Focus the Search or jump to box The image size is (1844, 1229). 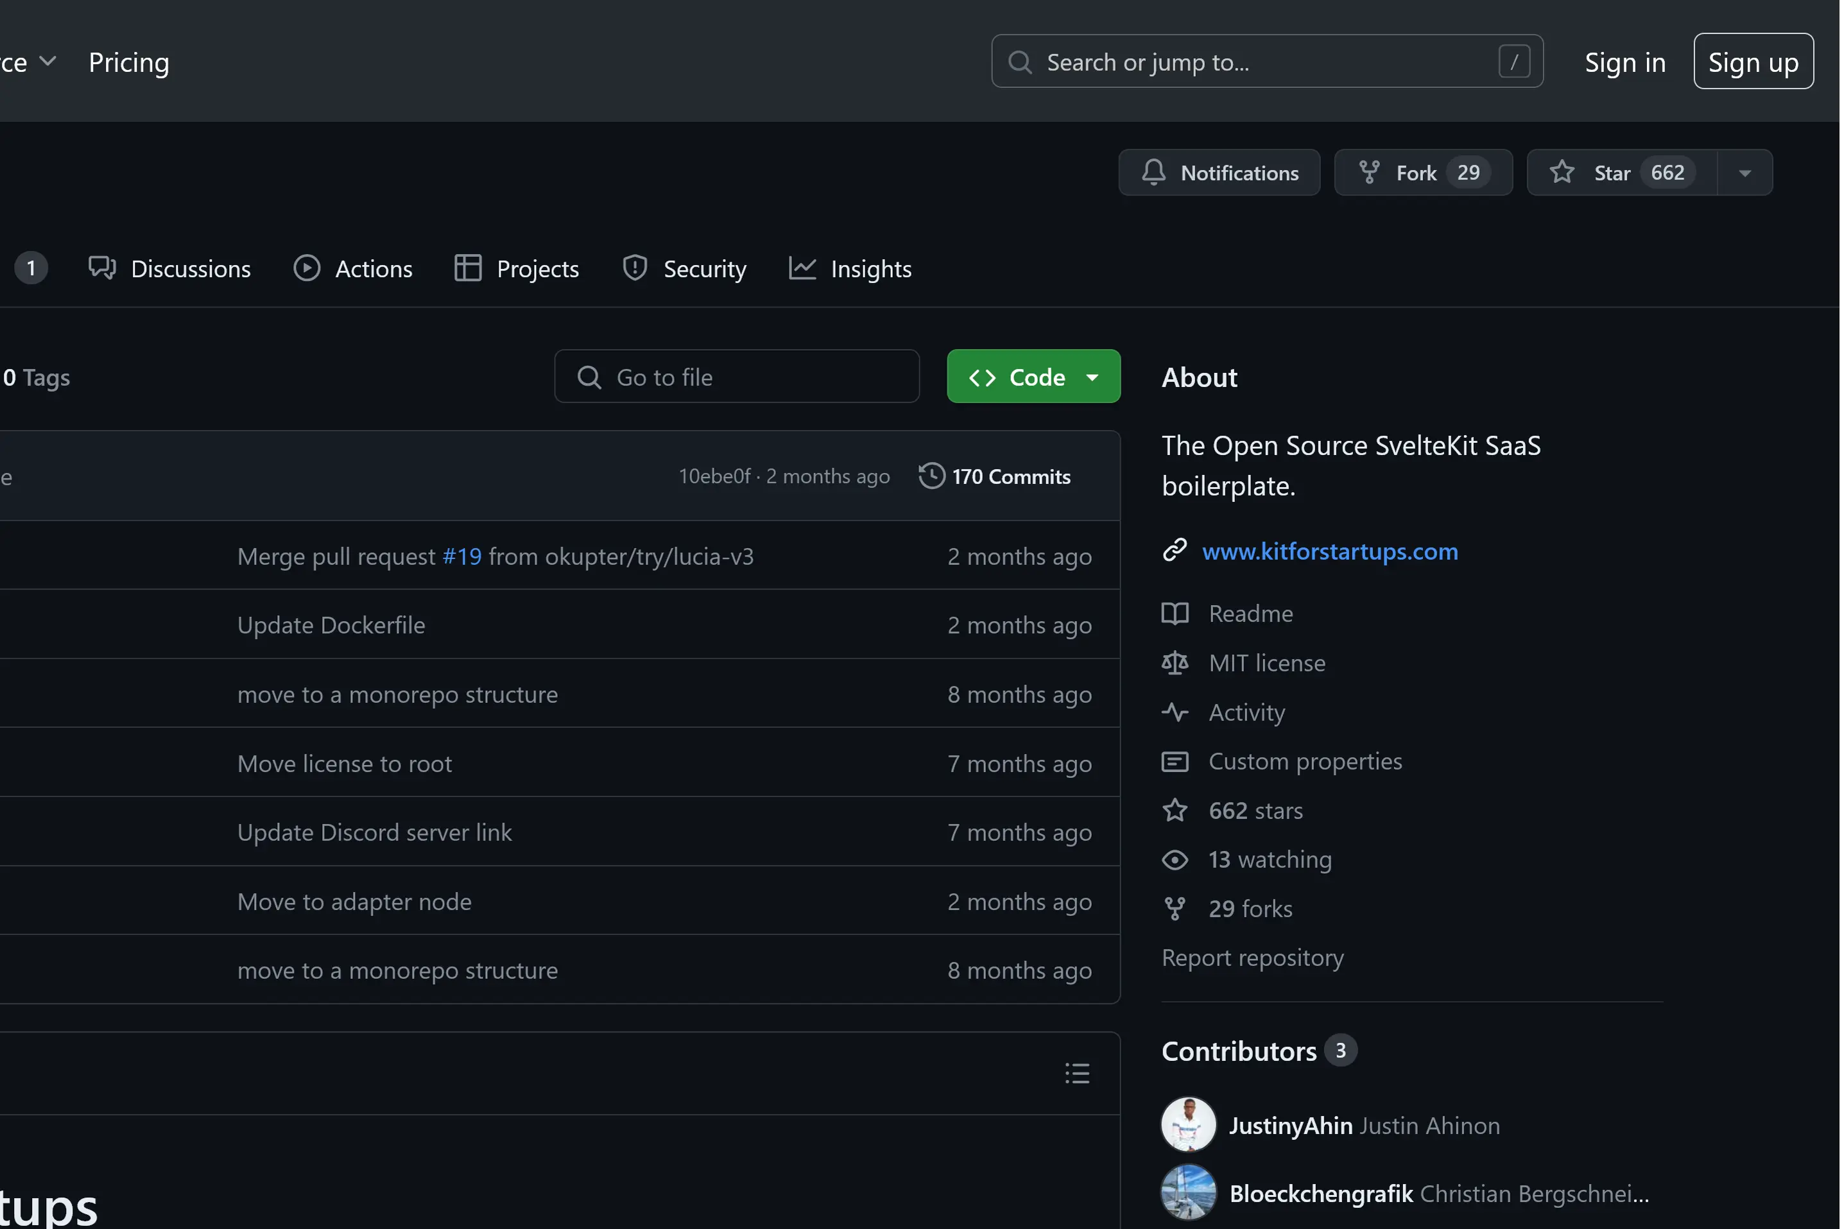[x=1266, y=61]
